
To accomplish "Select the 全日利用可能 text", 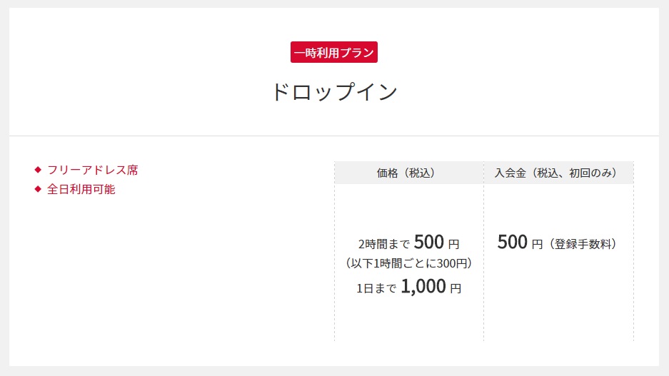I will [x=81, y=189].
